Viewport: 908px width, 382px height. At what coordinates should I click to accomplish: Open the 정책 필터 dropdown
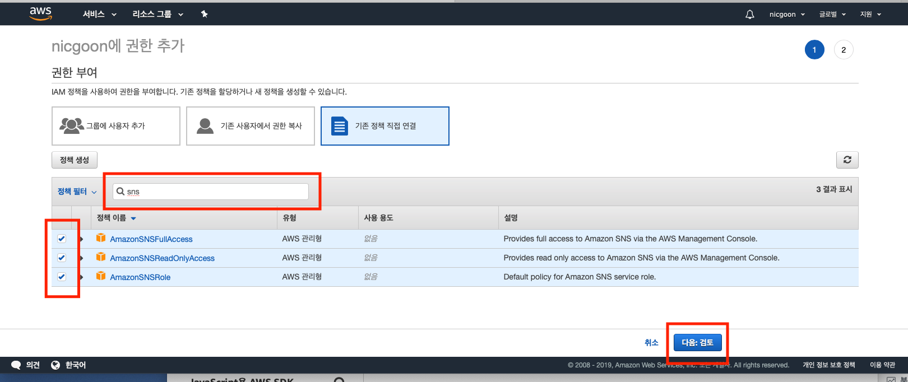pyautogui.click(x=77, y=192)
